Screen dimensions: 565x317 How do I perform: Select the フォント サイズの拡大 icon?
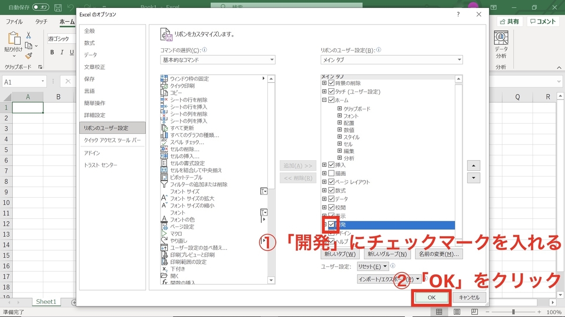click(164, 199)
